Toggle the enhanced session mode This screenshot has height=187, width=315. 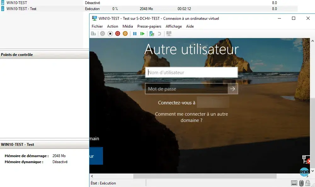click(169, 34)
